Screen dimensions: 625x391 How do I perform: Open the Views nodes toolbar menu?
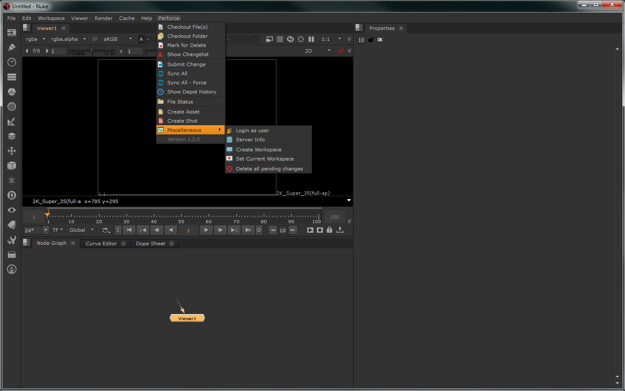pyautogui.click(x=12, y=210)
